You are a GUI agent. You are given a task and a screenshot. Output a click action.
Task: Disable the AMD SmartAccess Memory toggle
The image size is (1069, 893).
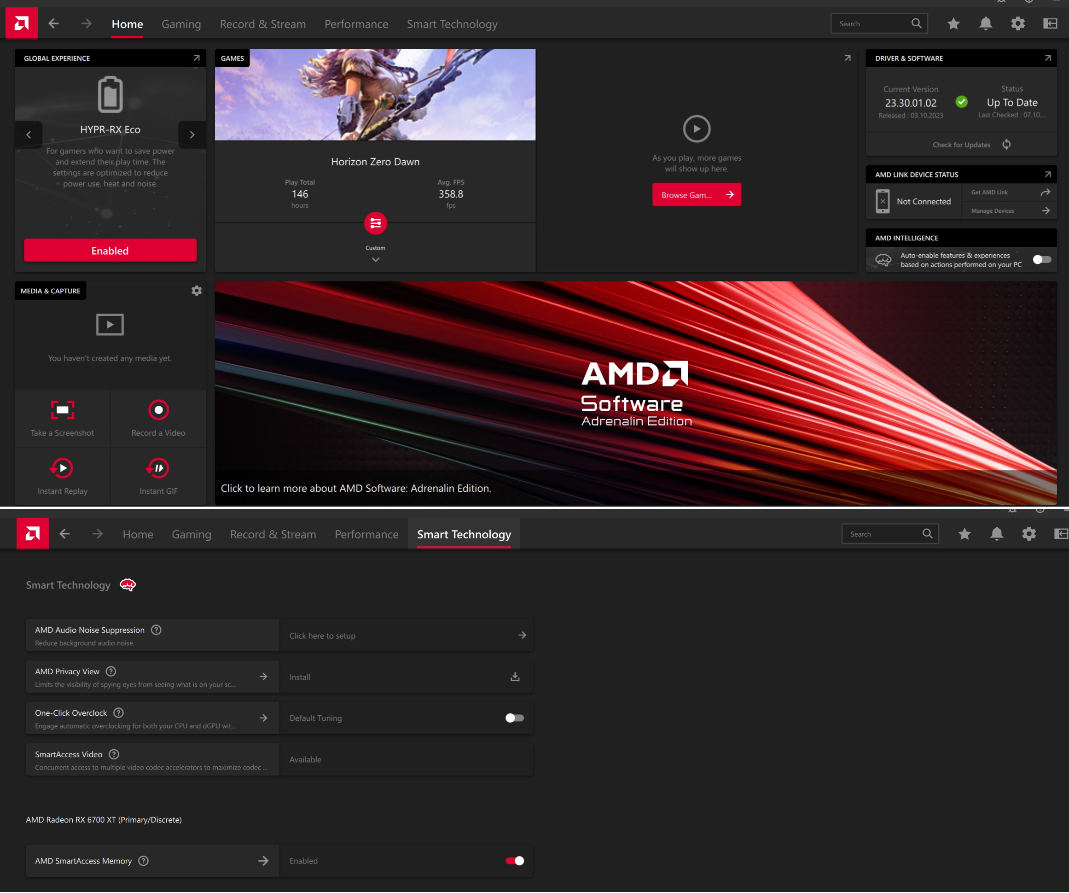pos(514,860)
